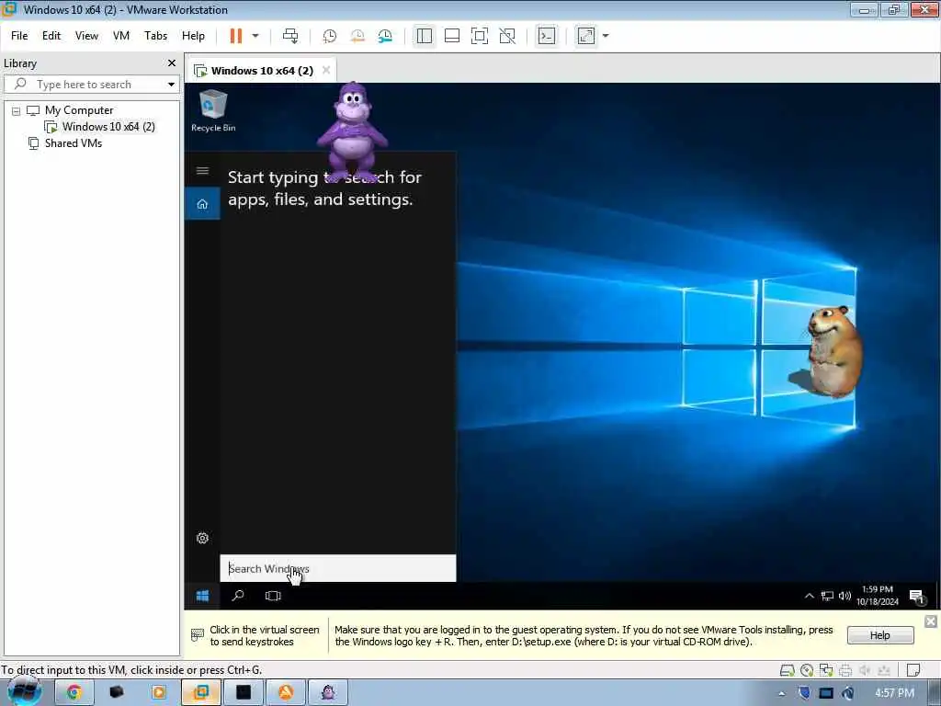941x706 pixels.
Task: Click guest volume speaker icon
Action: (845, 596)
